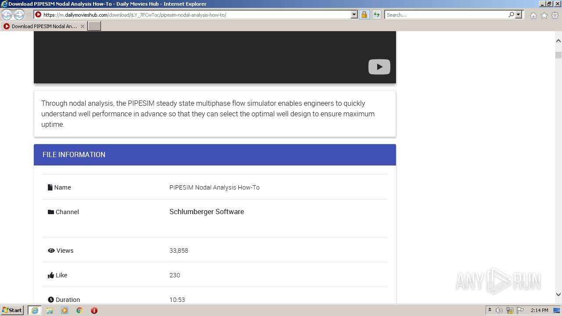Open the search provider dropdown arrow
Screen dimensions: 562x316
point(519,14)
